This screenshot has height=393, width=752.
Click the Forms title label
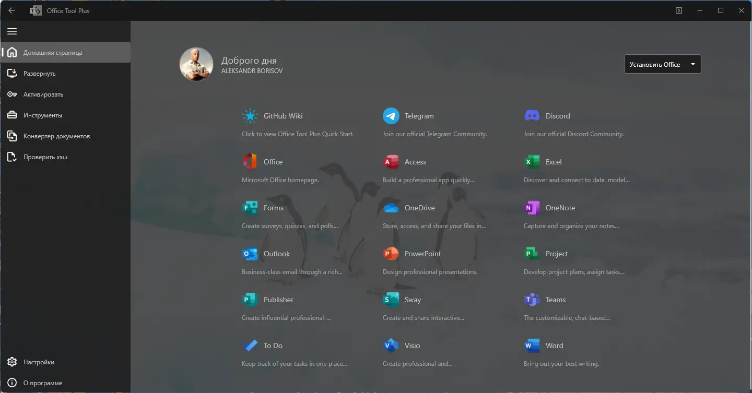pyautogui.click(x=274, y=208)
